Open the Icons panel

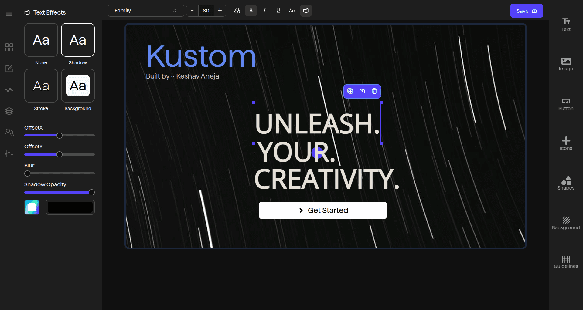pyautogui.click(x=566, y=143)
